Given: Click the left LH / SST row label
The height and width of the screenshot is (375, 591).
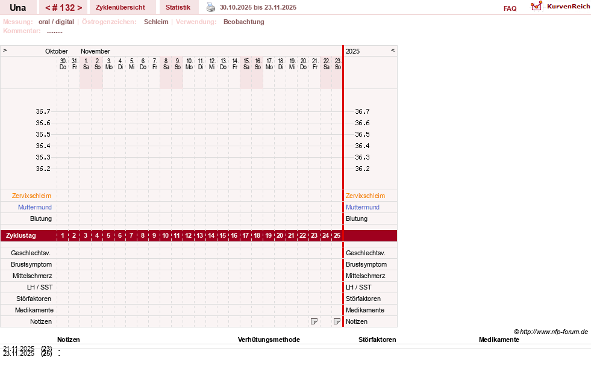Looking at the screenshot, I should (40, 287).
